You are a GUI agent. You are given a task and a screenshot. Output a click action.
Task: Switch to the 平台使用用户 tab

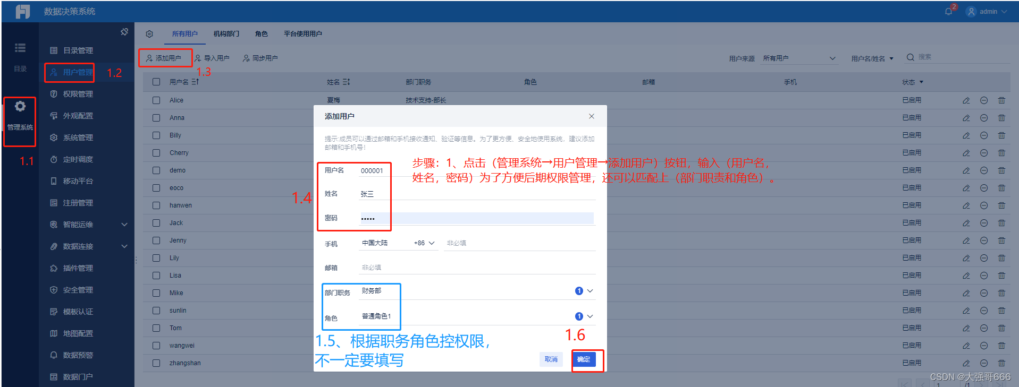[x=303, y=34]
